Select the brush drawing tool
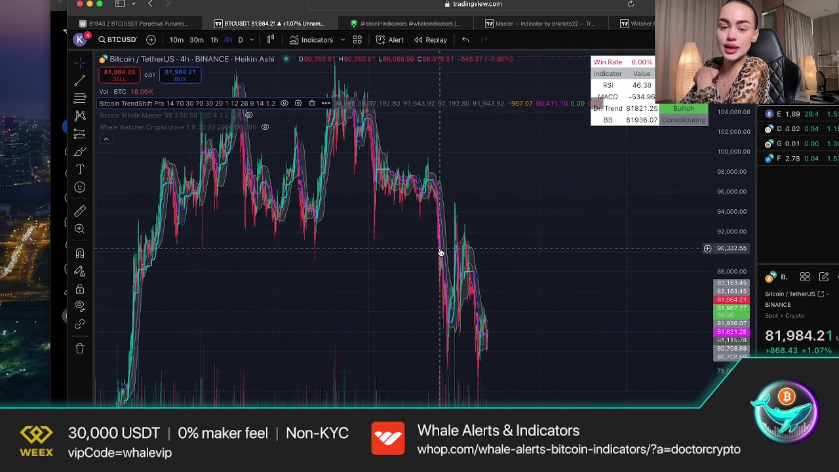The height and width of the screenshot is (472, 839). pyautogui.click(x=80, y=152)
